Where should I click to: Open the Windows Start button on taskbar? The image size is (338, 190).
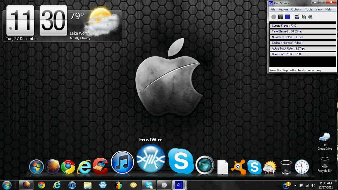pyautogui.click(x=7, y=185)
